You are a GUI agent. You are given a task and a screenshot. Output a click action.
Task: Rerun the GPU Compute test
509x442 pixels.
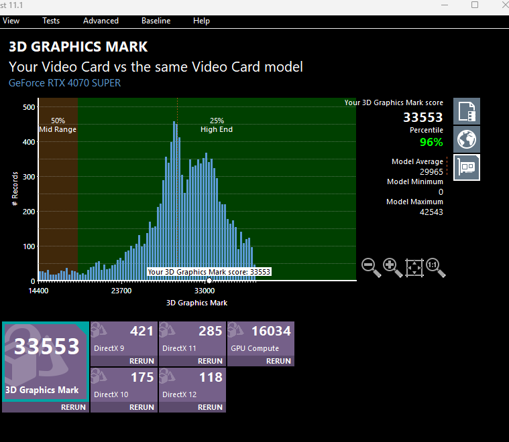[x=278, y=361]
